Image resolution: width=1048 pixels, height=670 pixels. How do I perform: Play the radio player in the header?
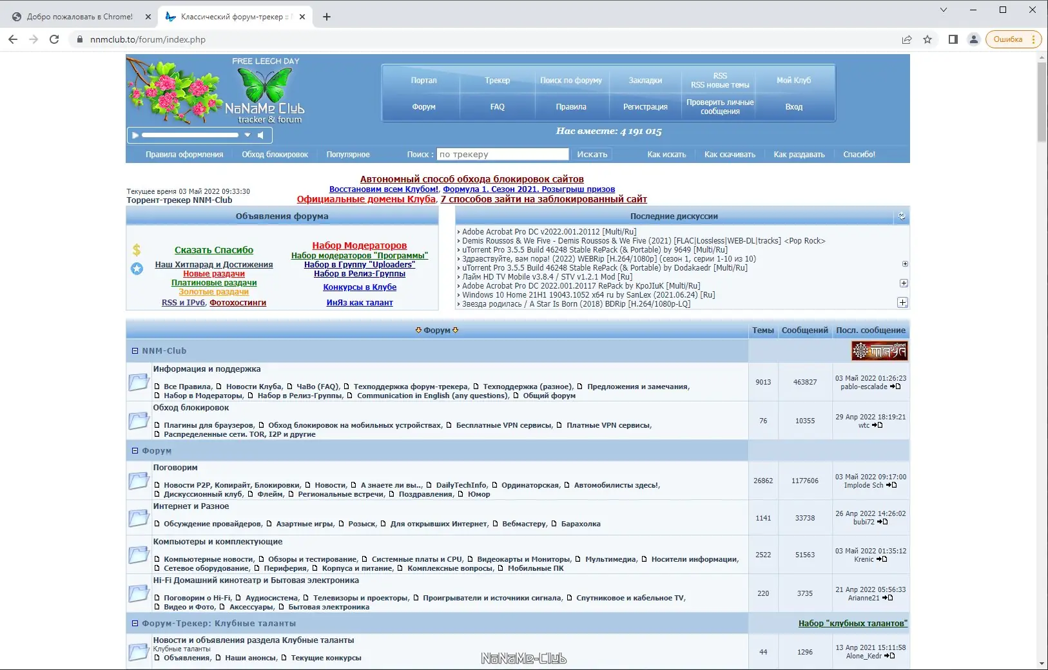point(135,135)
